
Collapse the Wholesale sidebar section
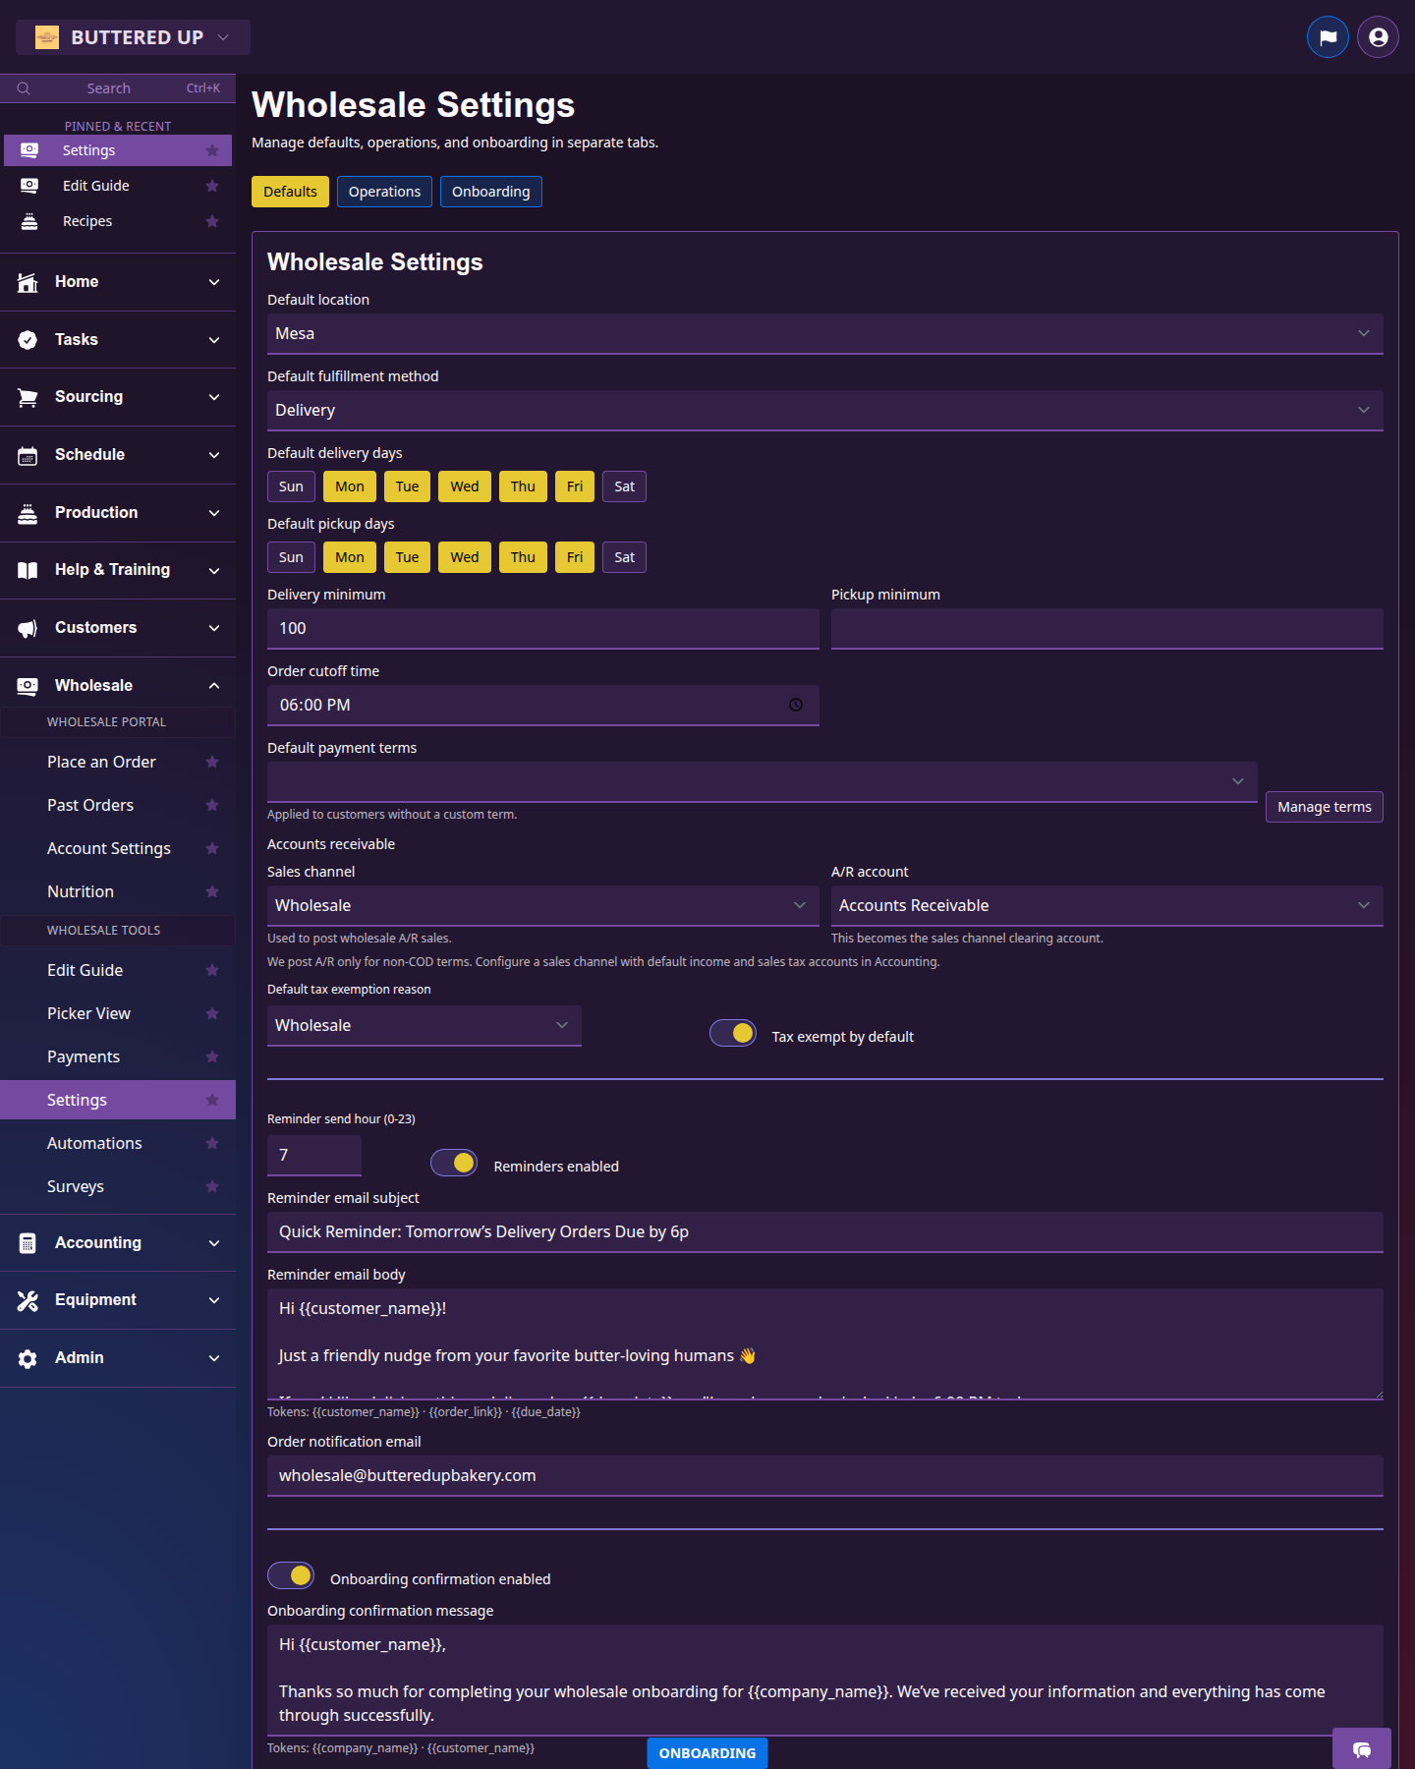point(118,686)
